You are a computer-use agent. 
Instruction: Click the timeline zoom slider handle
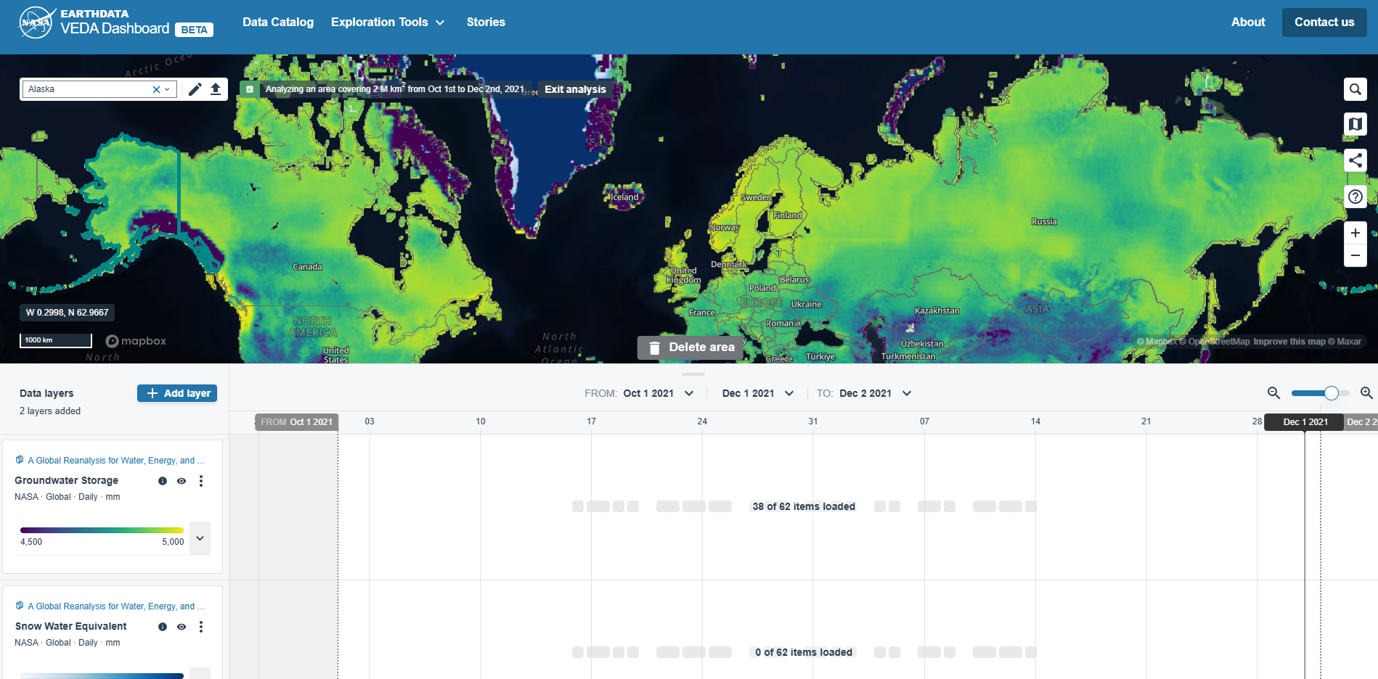click(x=1331, y=393)
